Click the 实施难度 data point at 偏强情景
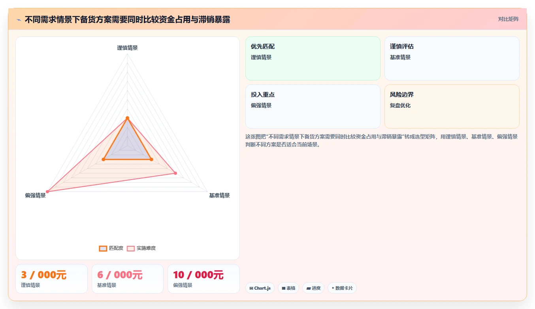Image resolution: width=535 pixels, height=309 pixels. (x=47, y=192)
